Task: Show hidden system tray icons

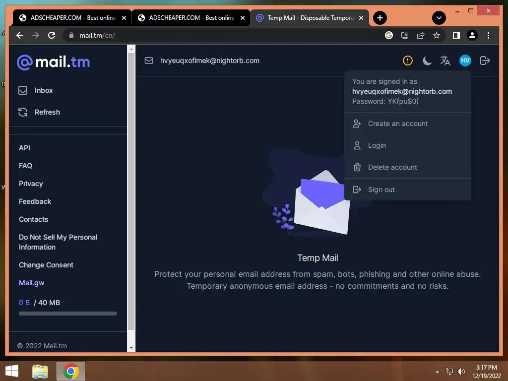Action: (438, 372)
